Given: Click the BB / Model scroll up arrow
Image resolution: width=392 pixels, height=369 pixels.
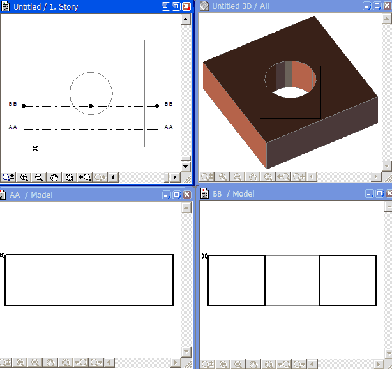Looking at the screenshot, I should (x=388, y=206).
